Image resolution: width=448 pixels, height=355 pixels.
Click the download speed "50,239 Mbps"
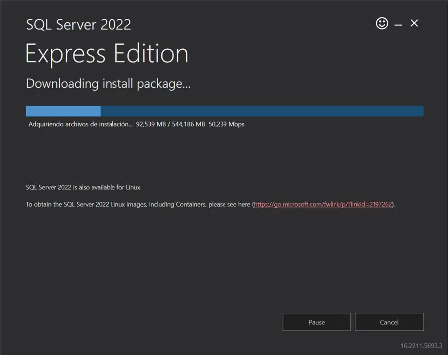click(x=226, y=124)
